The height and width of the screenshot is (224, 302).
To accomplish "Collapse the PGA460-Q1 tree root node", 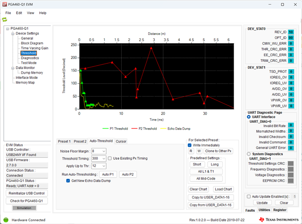I will [x=8, y=29].
